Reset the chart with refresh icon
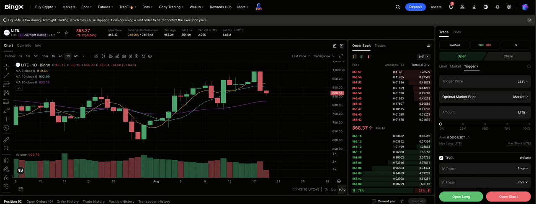The image size is (536, 204). (143, 56)
